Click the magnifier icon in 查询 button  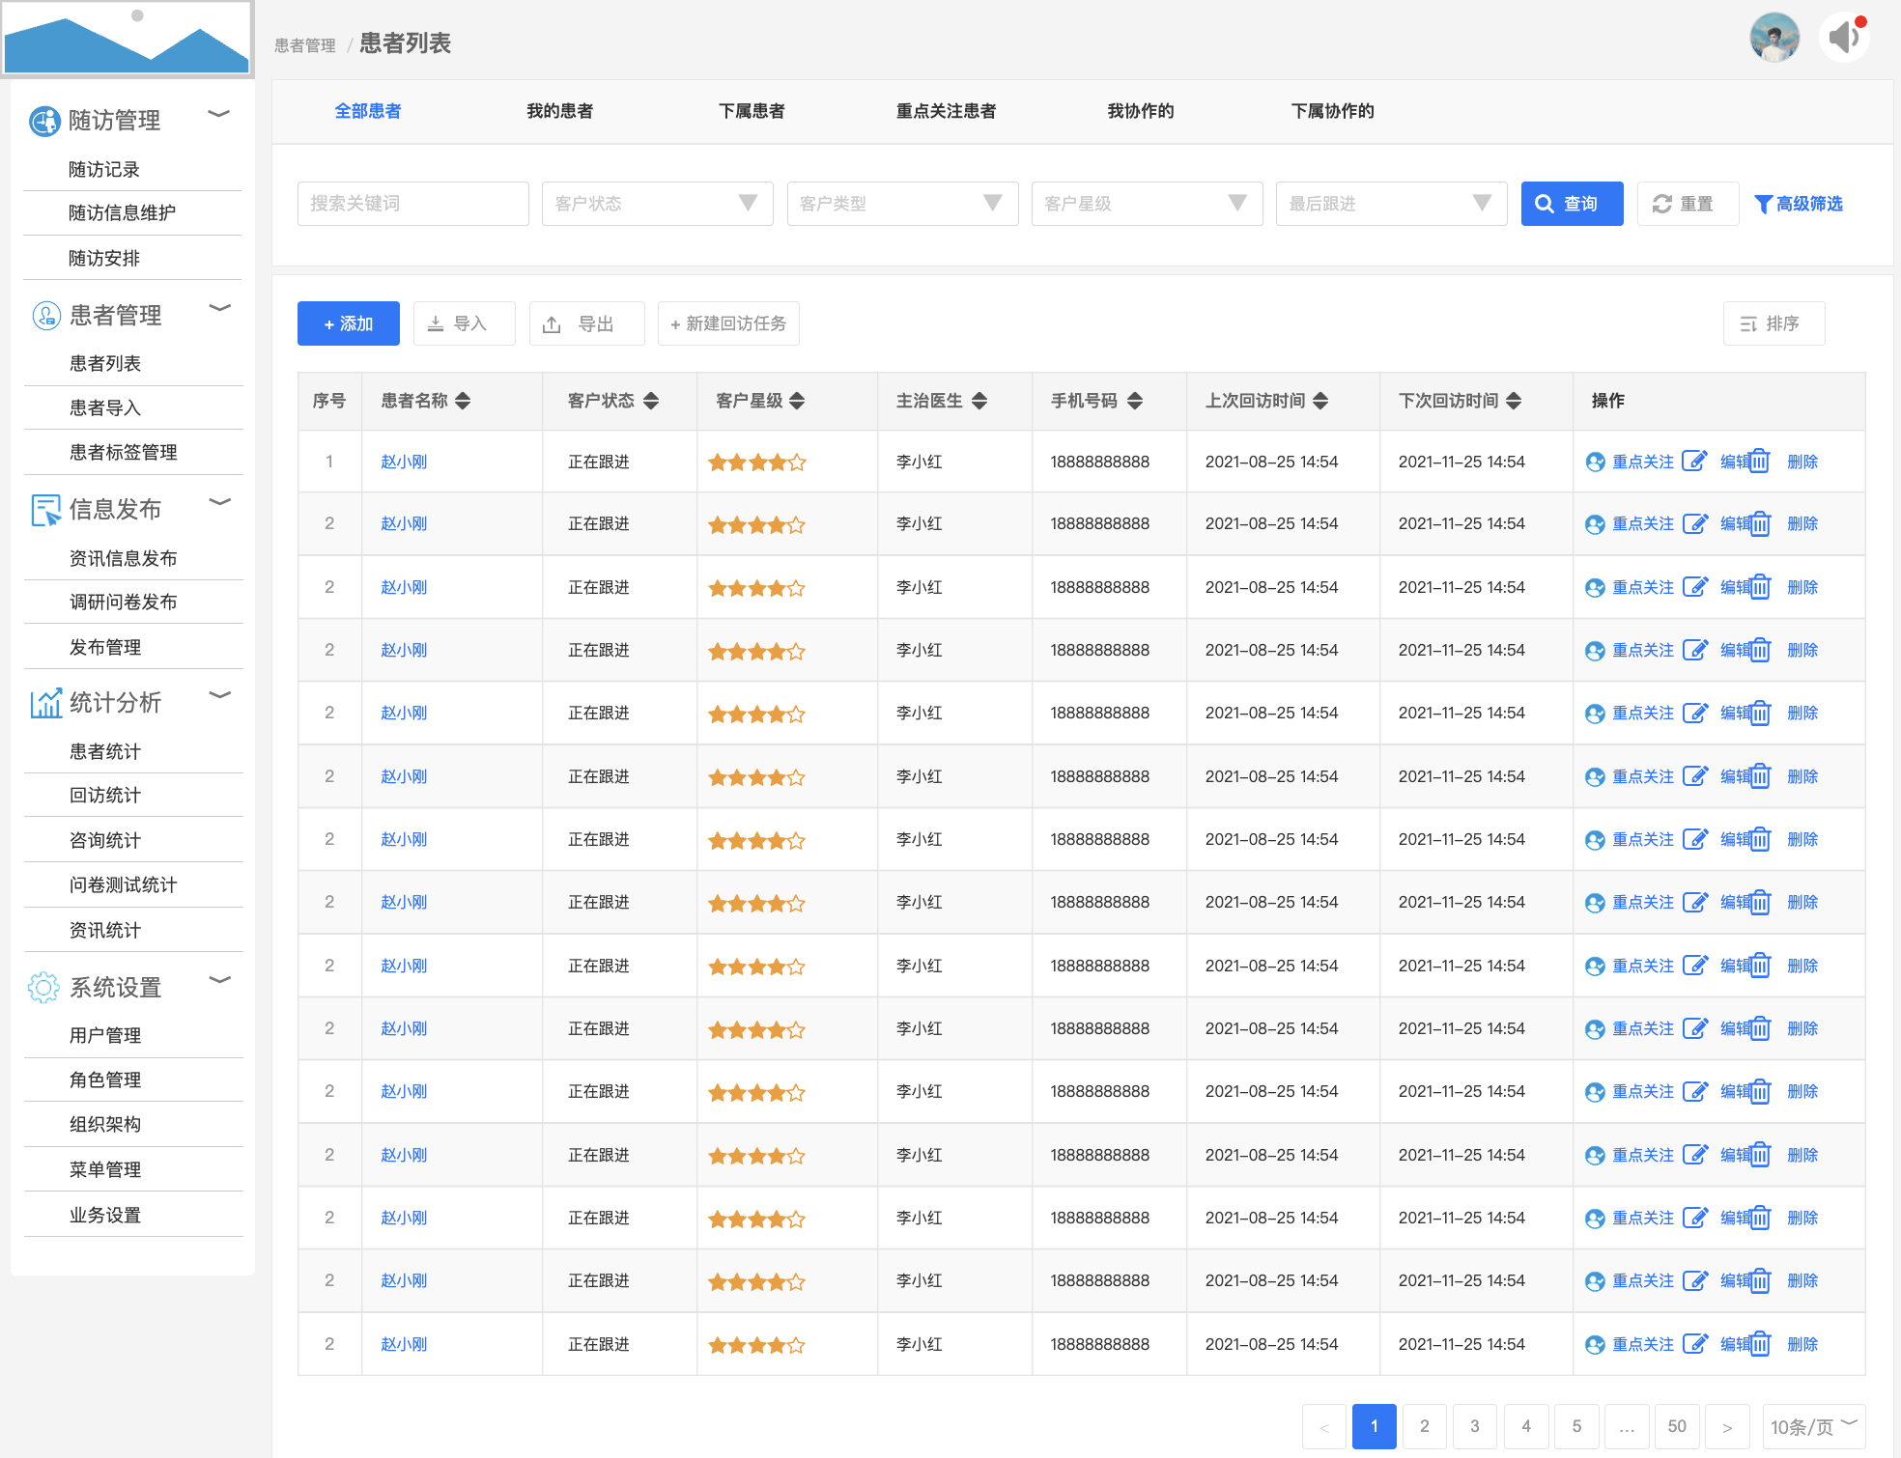(1545, 204)
